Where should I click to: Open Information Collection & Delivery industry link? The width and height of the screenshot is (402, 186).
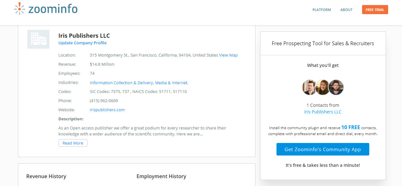click(x=121, y=83)
